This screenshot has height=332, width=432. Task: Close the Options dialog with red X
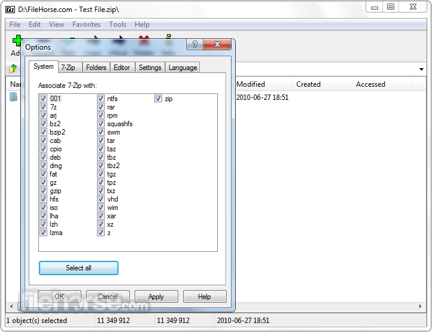(x=217, y=44)
